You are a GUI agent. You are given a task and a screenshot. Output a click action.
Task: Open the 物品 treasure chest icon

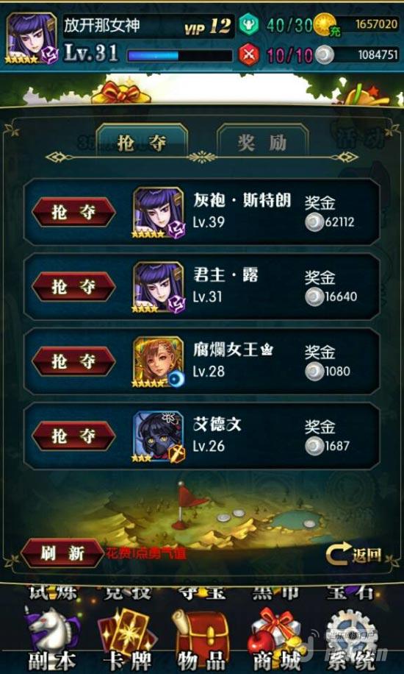click(x=201, y=631)
